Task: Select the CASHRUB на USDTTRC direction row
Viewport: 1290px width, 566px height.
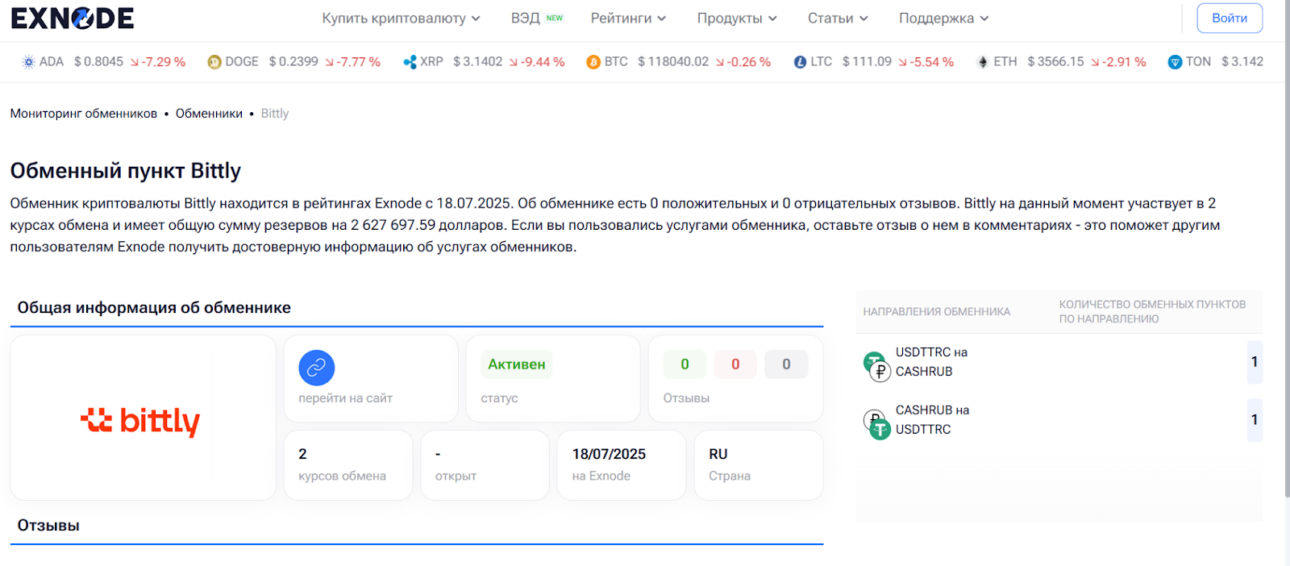Action: coord(1059,420)
